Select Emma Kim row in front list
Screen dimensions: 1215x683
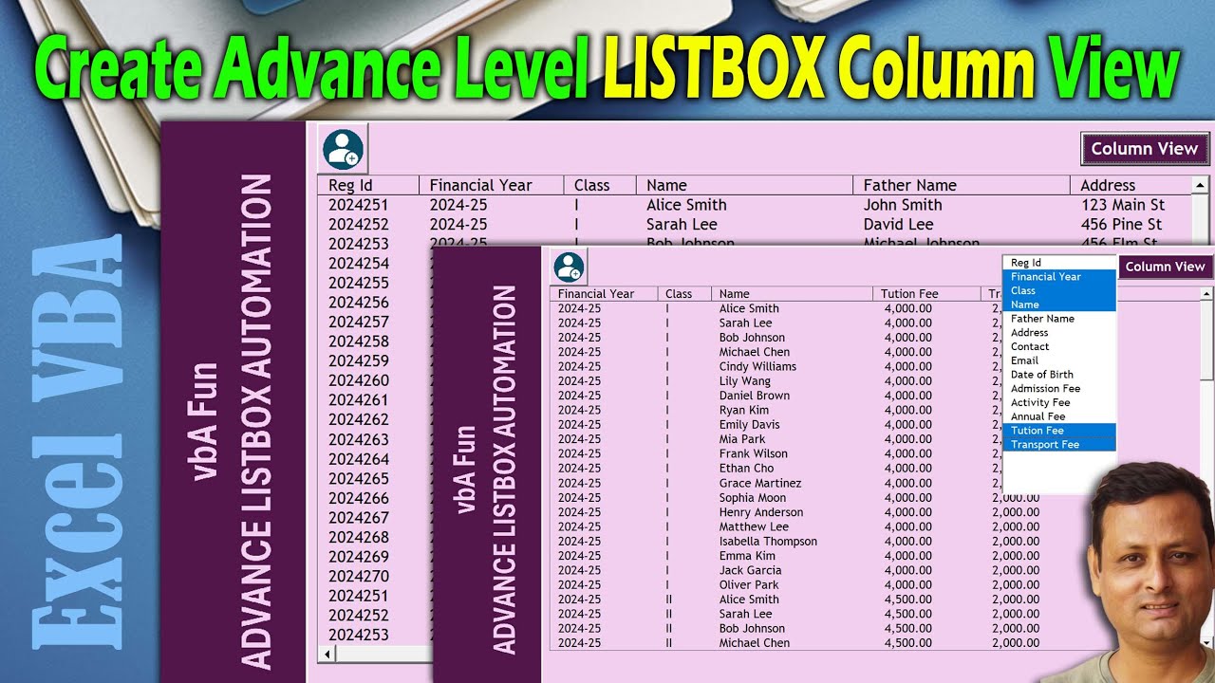(x=875, y=556)
